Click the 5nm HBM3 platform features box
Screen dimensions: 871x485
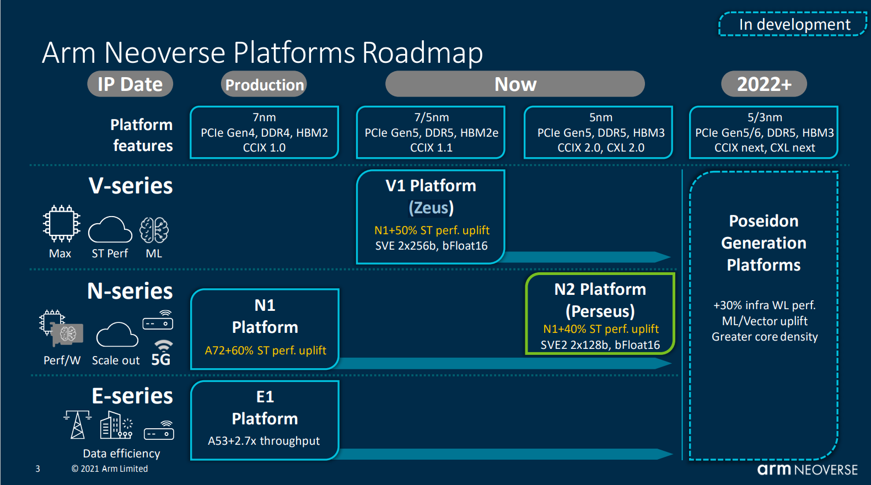coord(599,132)
